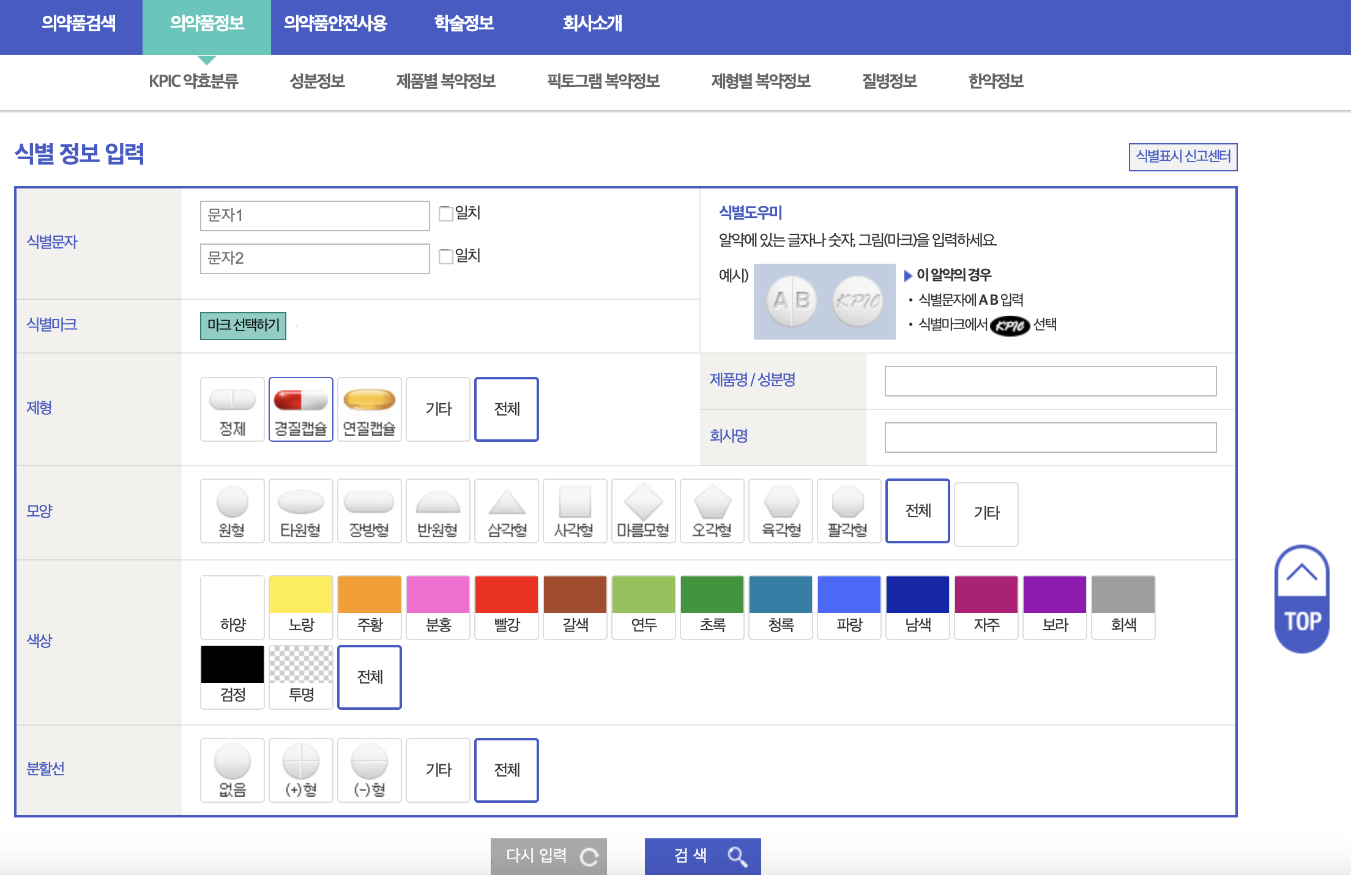Screen dimensions: 1351x875
Task: Select the 정제 (tablet) dosage form icon
Action: tap(233, 409)
